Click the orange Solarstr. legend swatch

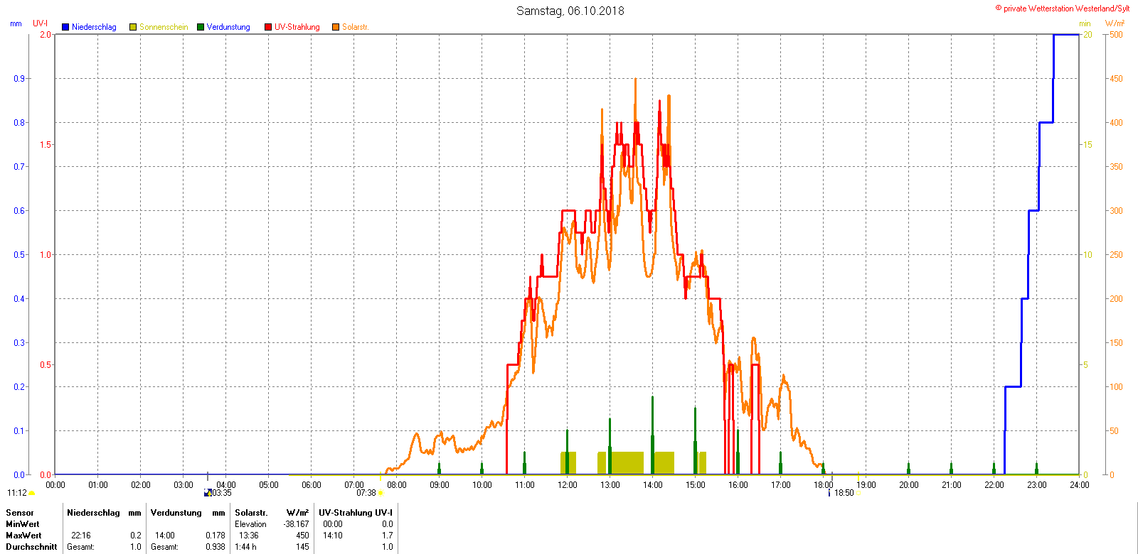pyautogui.click(x=336, y=27)
